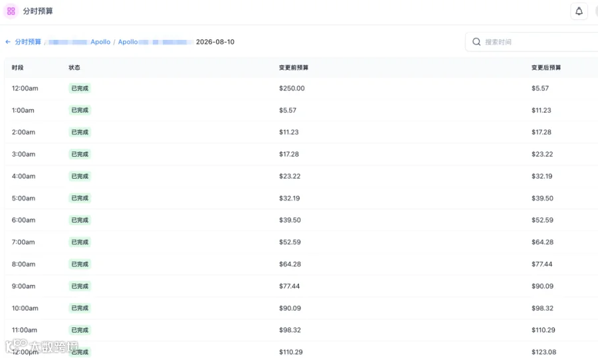The image size is (598, 358).
Task: Go back via 分时预算 breadcrumb link
Action: click(x=28, y=42)
